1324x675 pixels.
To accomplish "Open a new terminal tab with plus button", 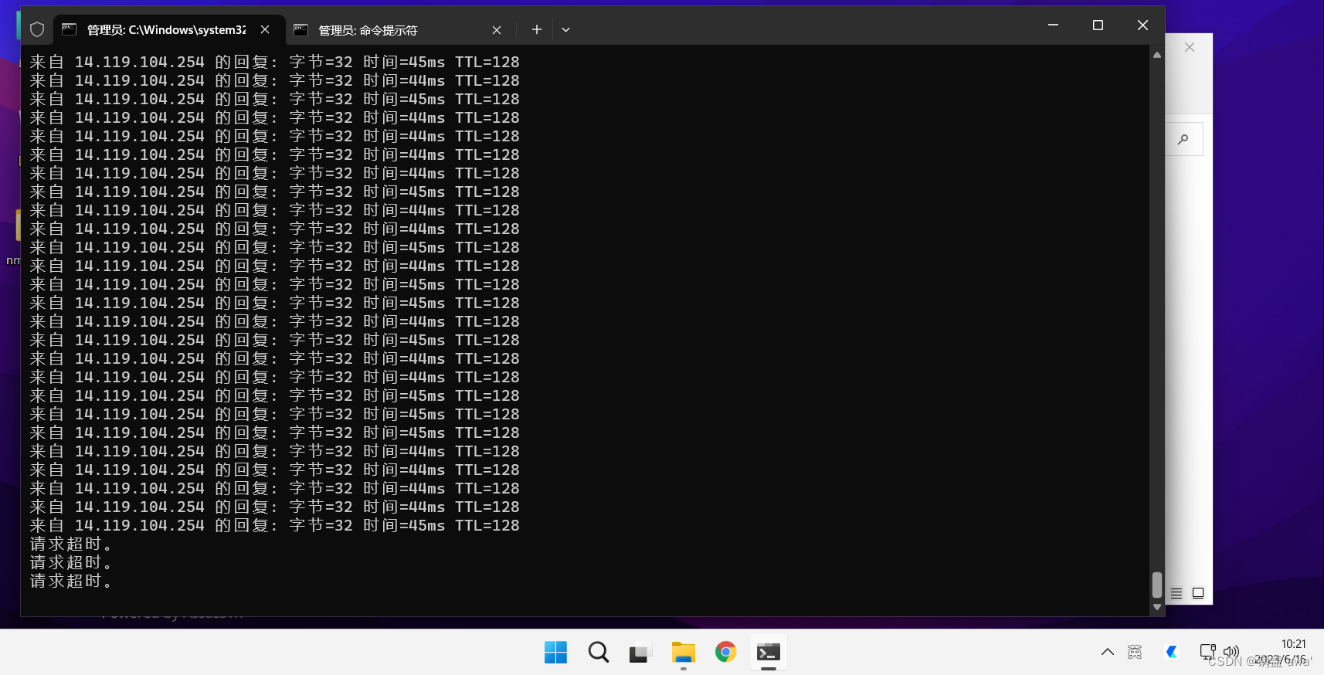I will point(537,29).
